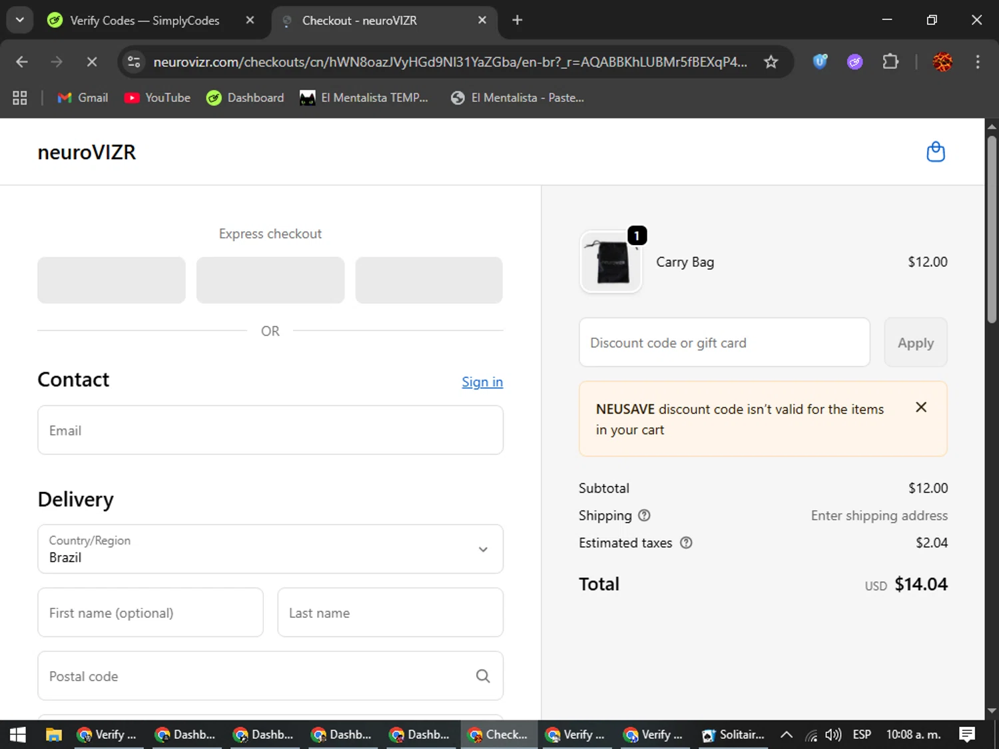
Task: Open the Chrome three-dot menu
Action: coord(978,62)
